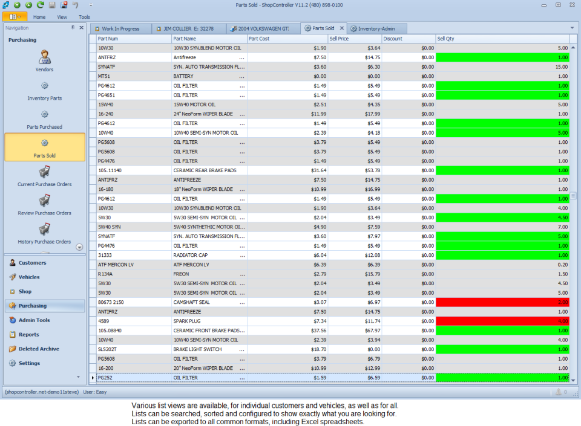Click the Save icon in quick access toolbar

[x=52, y=5]
